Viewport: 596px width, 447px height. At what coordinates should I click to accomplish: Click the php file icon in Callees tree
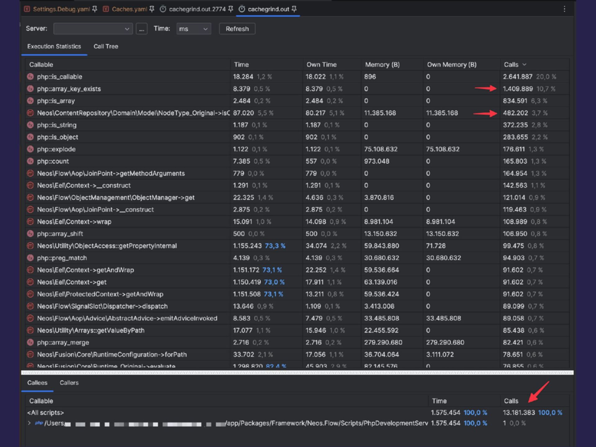(x=39, y=423)
